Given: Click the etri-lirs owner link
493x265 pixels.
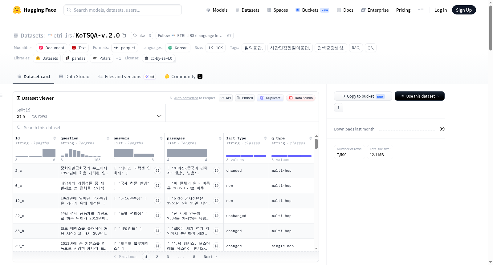Looking at the screenshot, I should [63, 35].
